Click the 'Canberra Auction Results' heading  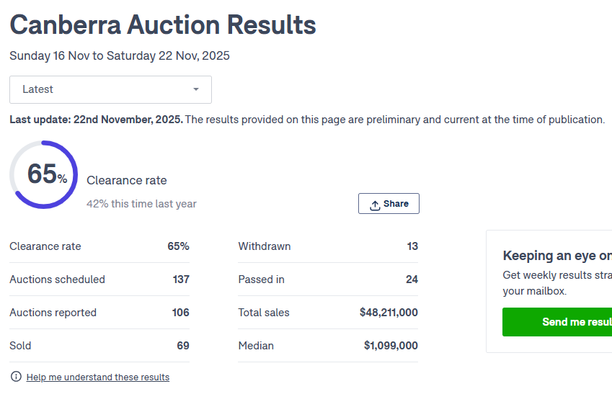click(163, 25)
